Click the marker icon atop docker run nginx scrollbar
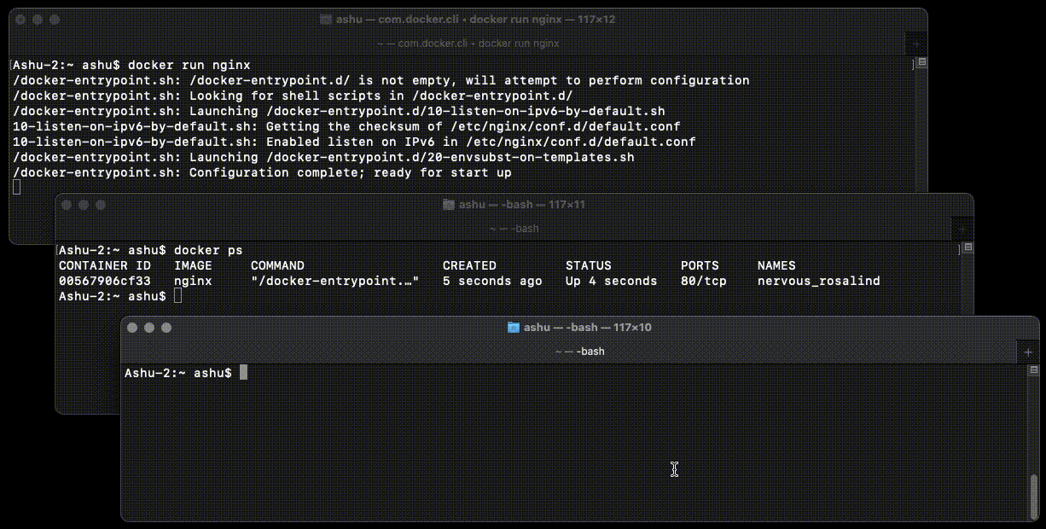 tap(921, 63)
